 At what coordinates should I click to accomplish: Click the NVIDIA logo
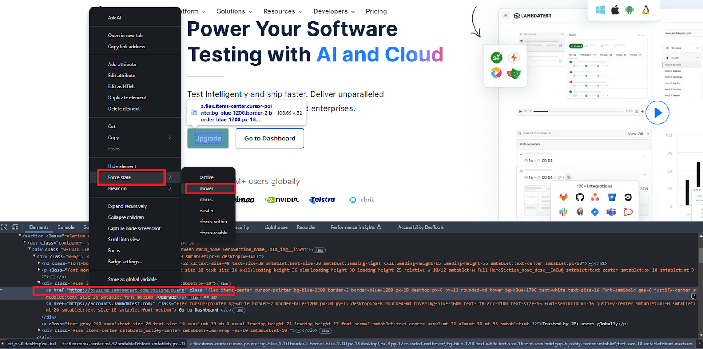point(282,200)
